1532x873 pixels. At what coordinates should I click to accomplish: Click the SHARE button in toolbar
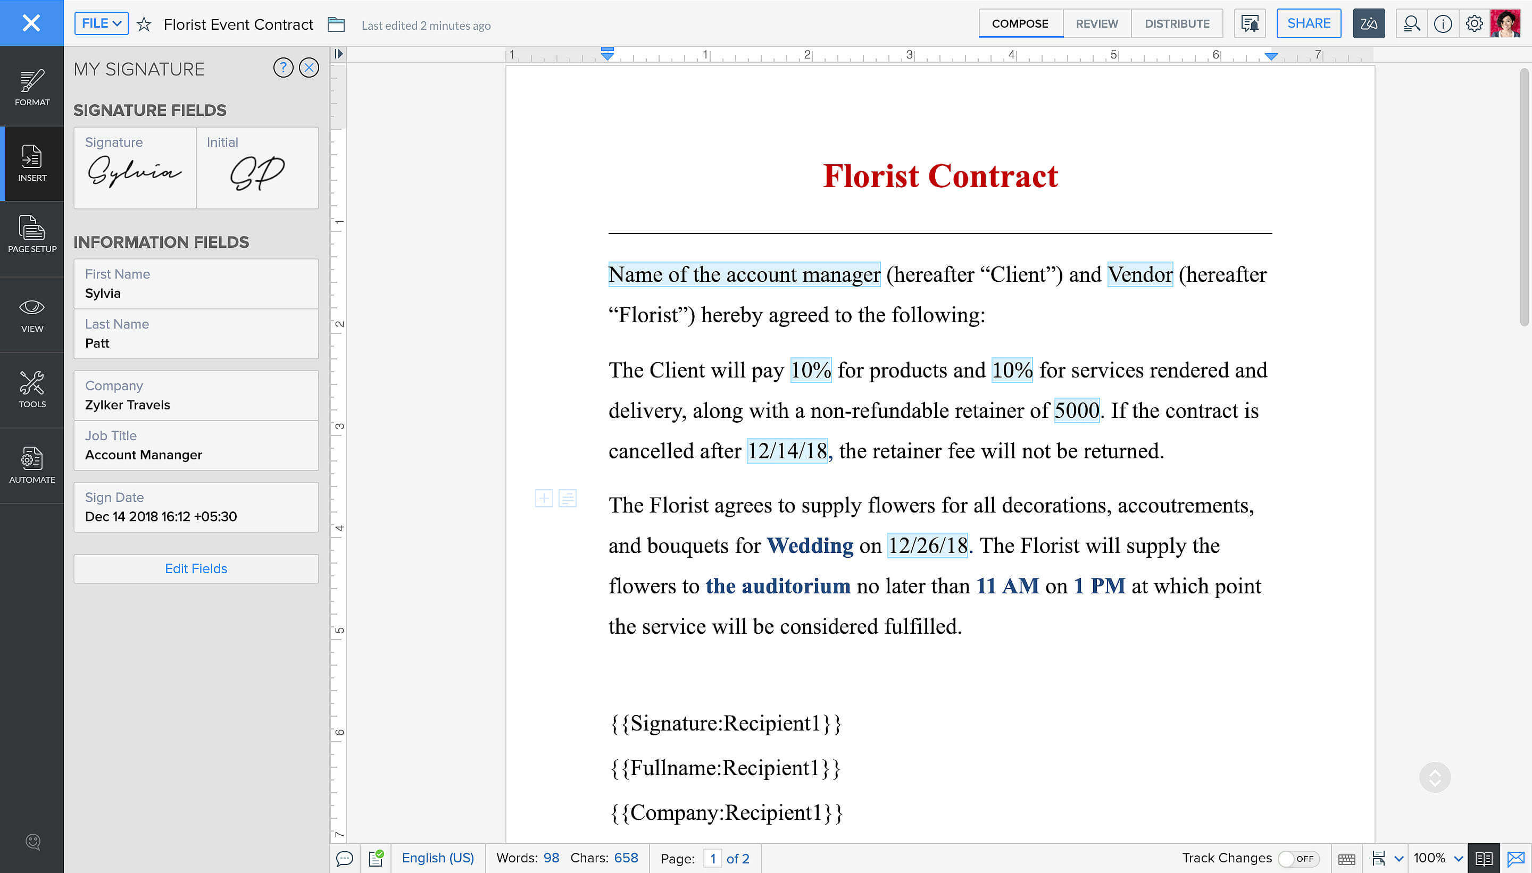[x=1309, y=23]
